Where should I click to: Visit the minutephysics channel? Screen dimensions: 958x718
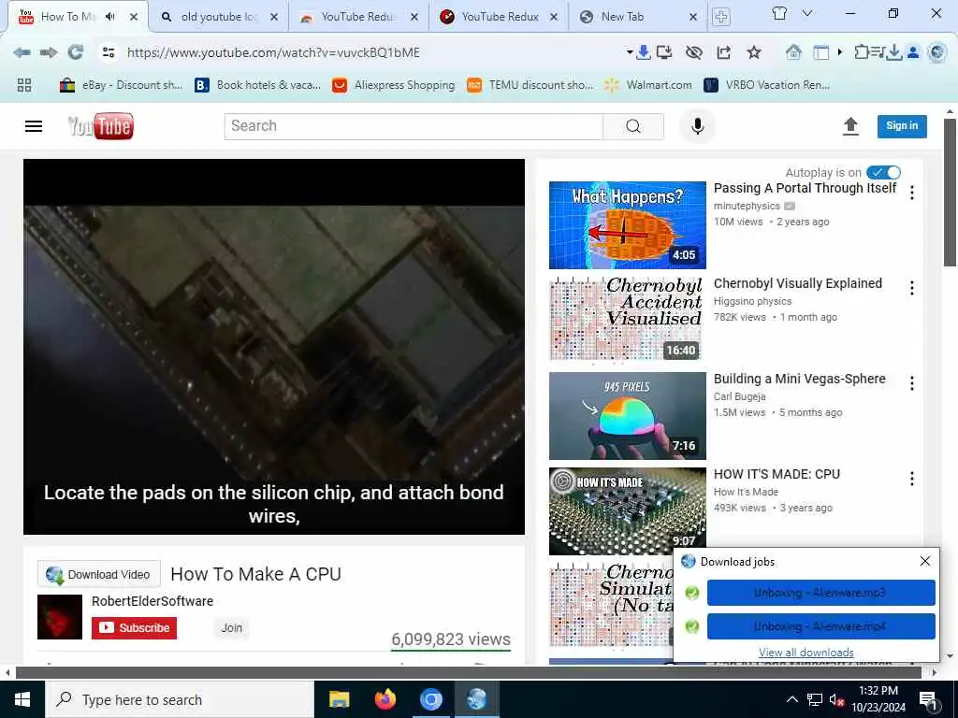[x=747, y=206]
